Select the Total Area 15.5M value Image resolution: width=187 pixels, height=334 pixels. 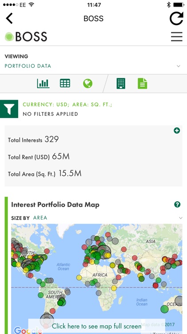point(70,173)
